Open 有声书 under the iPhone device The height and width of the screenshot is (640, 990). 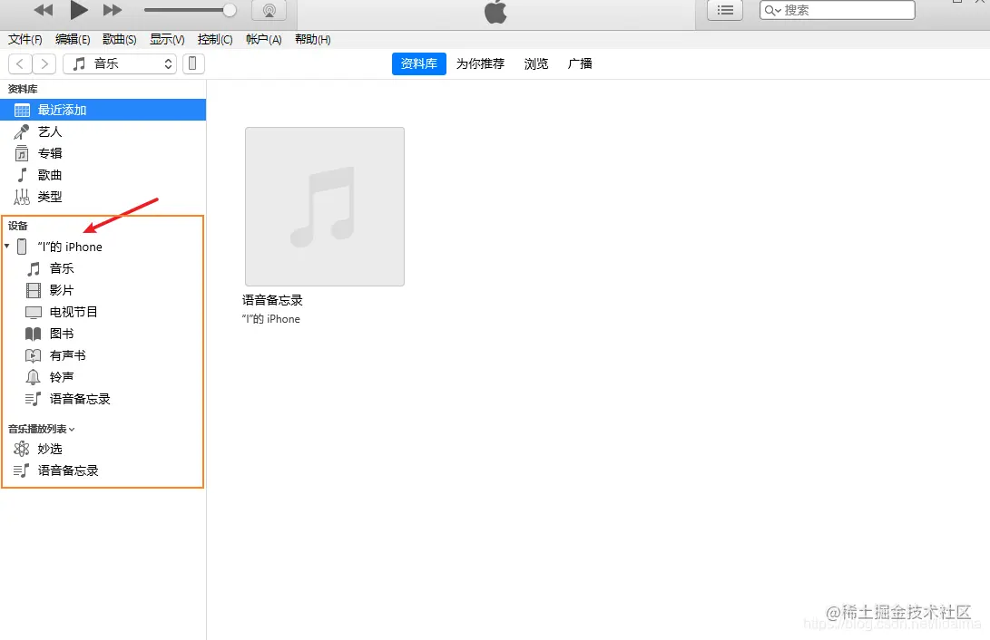(103, 355)
